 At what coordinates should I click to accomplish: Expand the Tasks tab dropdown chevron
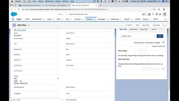[x=62, y=19]
